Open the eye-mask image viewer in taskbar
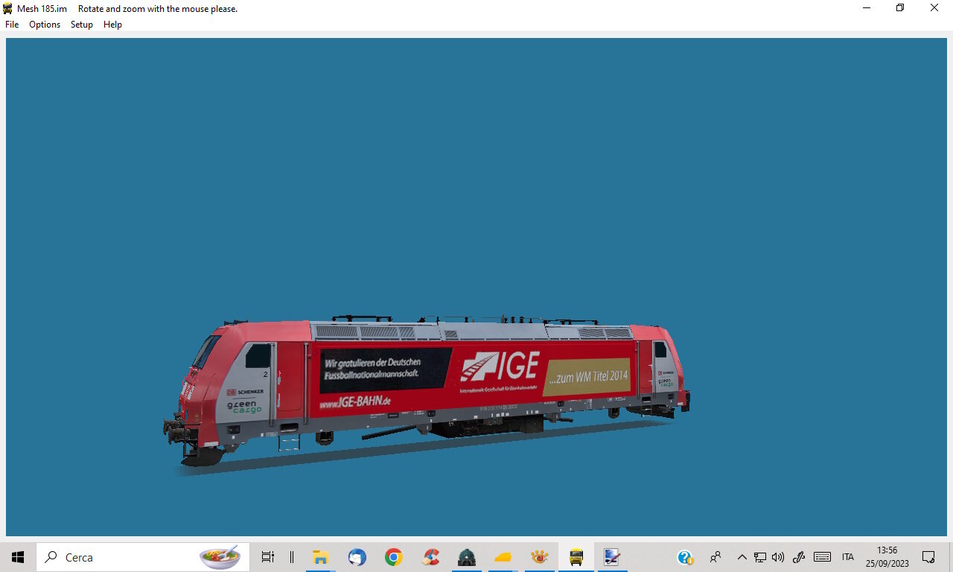953x572 pixels. (x=540, y=557)
